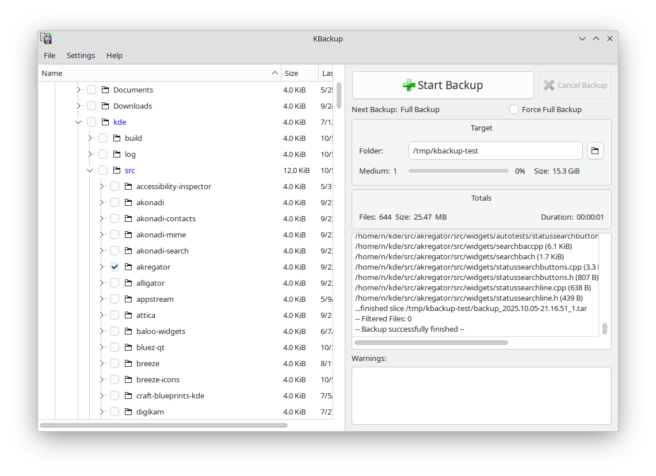656x476 pixels.
Task: Uncheck the akregator folder checkbox
Action: pyautogui.click(x=115, y=267)
